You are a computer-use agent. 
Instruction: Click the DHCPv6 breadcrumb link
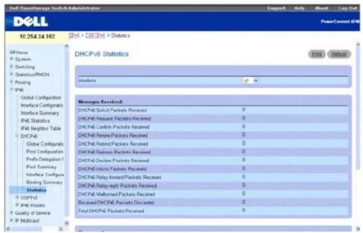[95, 36]
